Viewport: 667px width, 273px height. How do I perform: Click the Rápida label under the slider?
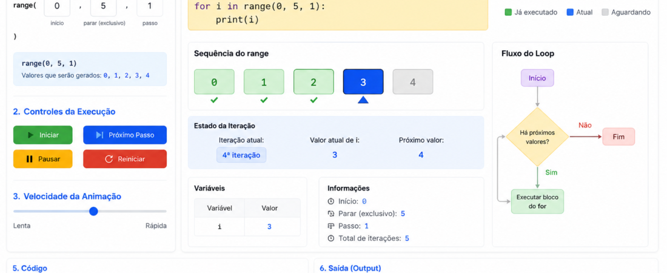(156, 226)
